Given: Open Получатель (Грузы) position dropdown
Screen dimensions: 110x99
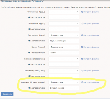Looking at the screenshot, I should 64,24.
